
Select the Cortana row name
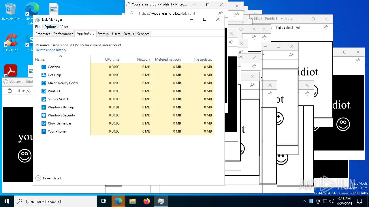point(54,67)
